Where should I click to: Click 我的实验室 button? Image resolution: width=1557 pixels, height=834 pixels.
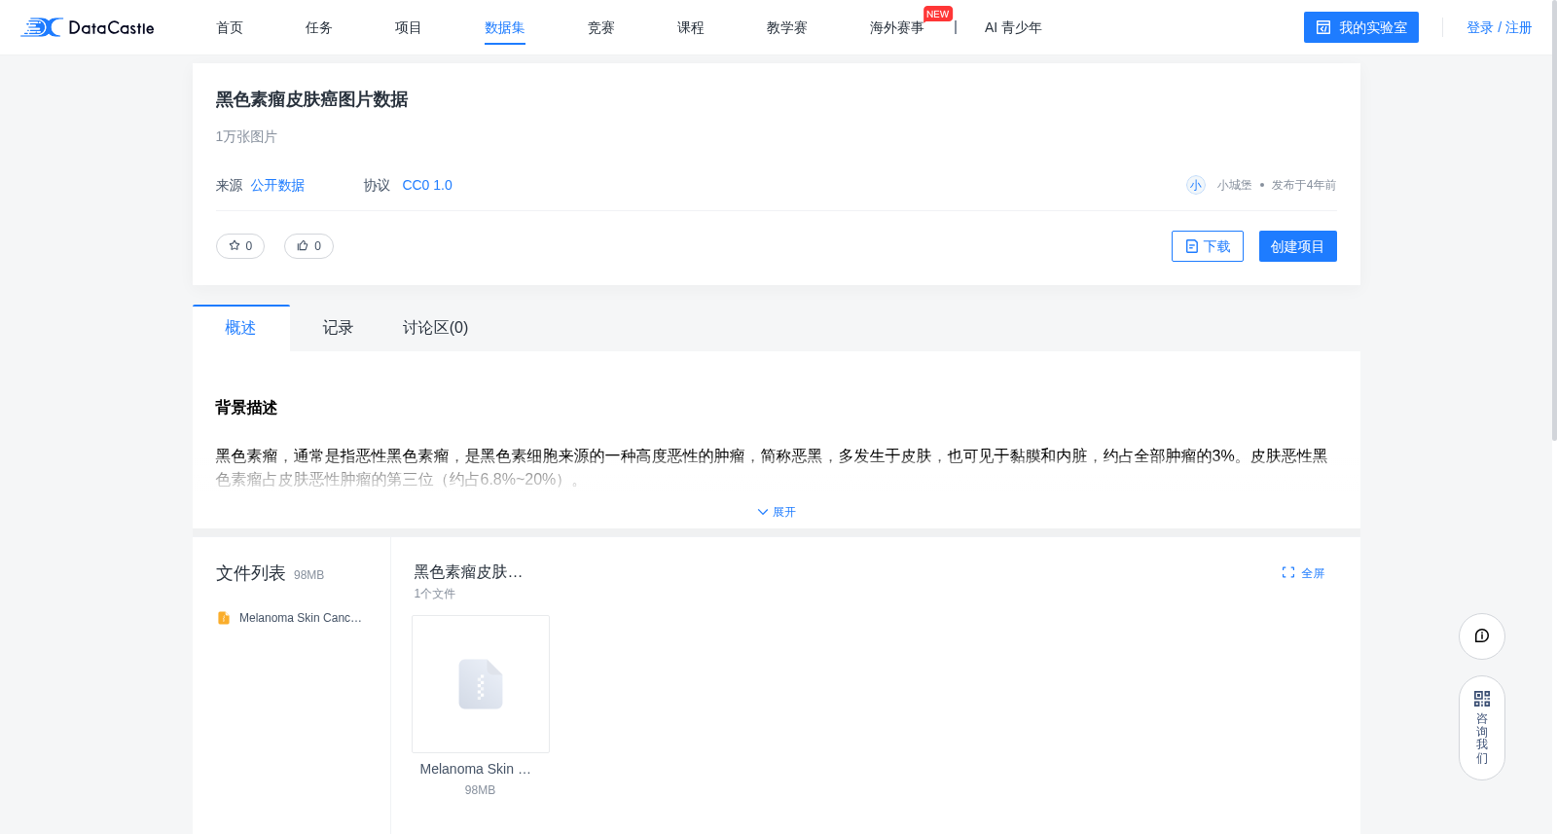(1361, 27)
